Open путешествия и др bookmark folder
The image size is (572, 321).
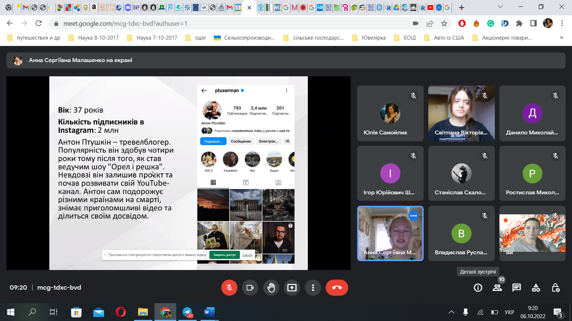(34, 38)
